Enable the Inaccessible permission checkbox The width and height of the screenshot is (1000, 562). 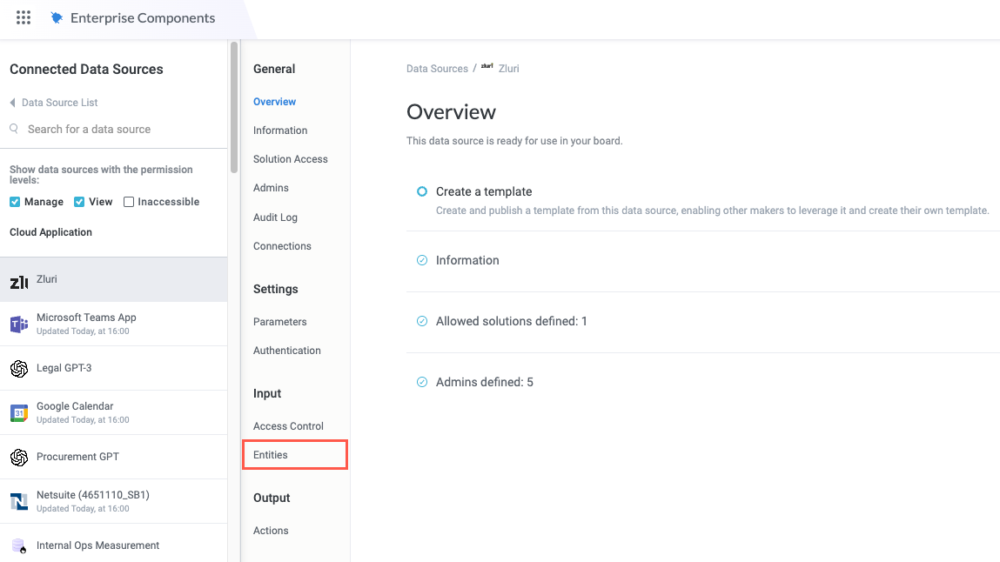coord(129,202)
